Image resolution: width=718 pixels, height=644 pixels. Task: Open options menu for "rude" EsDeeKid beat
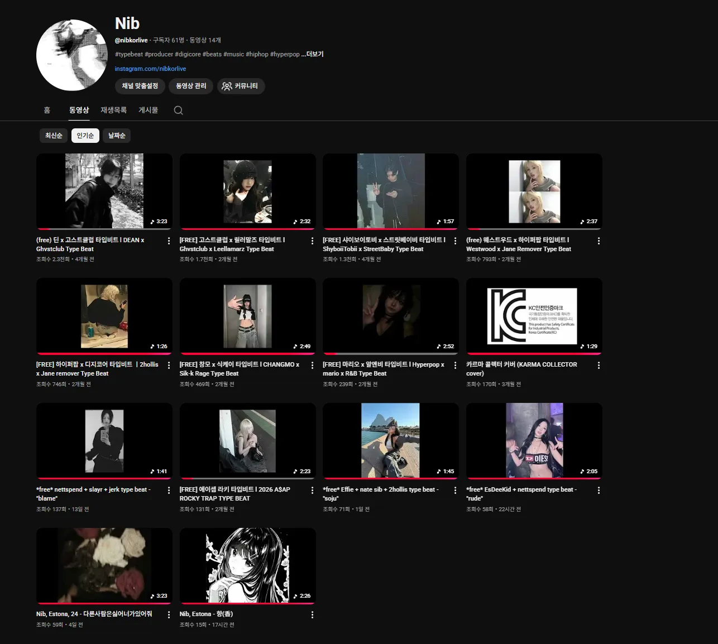[x=599, y=491]
